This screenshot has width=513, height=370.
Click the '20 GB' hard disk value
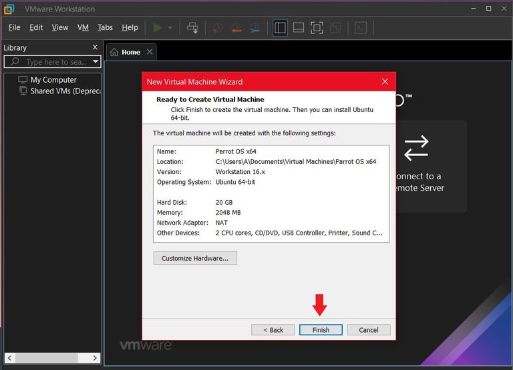(224, 203)
